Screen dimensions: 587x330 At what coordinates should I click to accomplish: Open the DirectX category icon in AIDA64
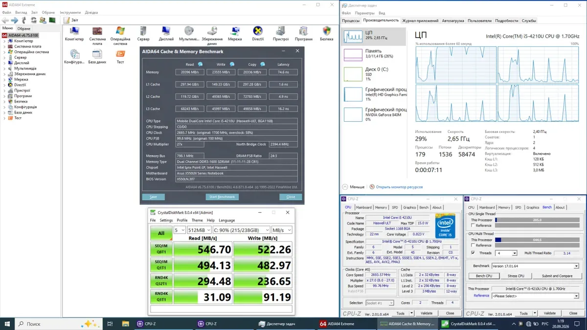[258, 32]
